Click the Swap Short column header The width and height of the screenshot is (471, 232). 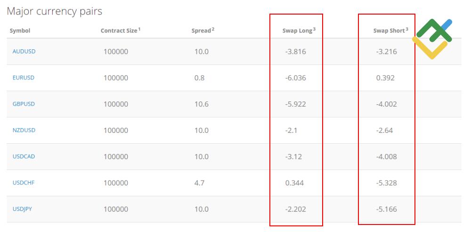coord(389,31)
